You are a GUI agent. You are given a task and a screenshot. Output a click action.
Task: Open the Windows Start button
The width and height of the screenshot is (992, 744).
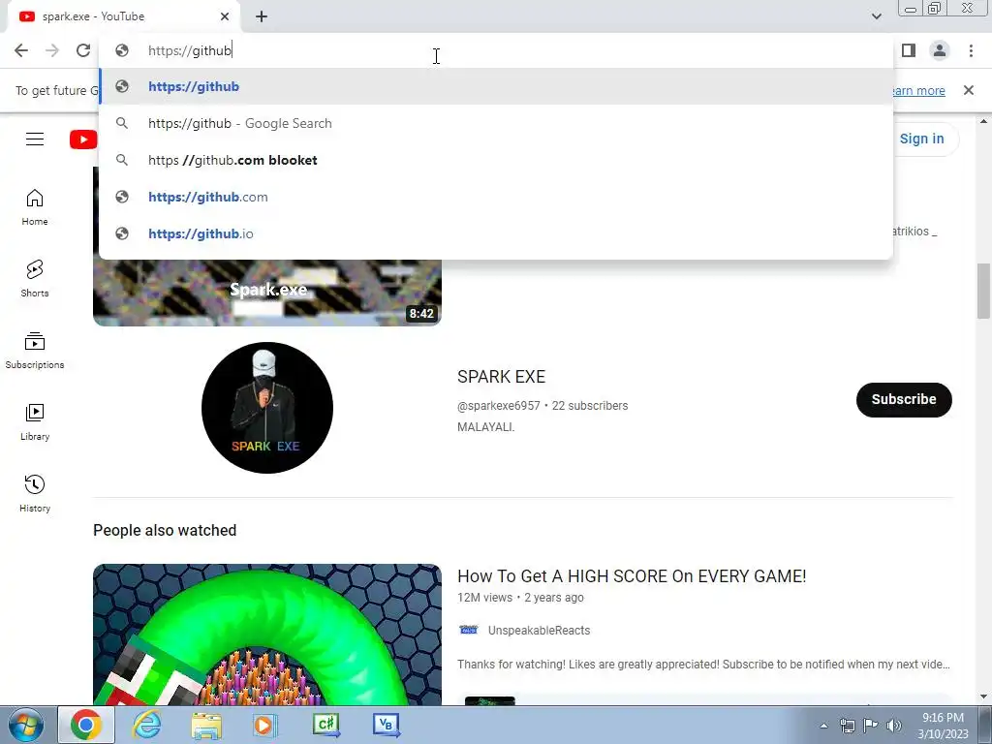pos(26,725)
